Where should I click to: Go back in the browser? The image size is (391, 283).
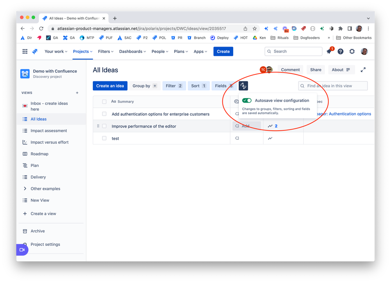coord(23,29)
